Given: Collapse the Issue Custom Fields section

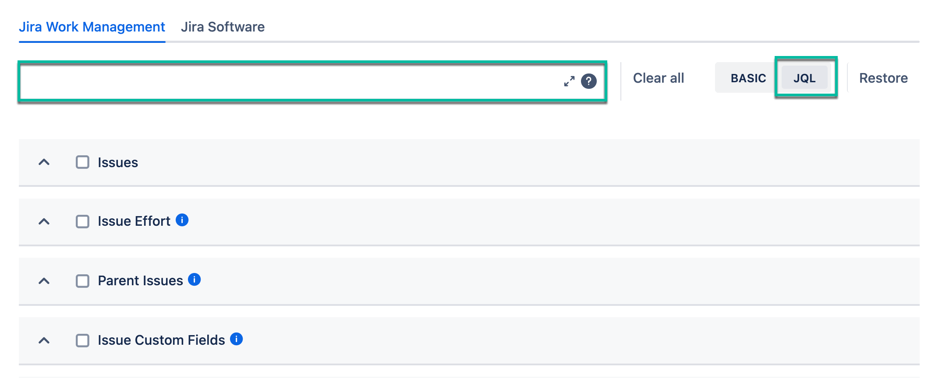Looking at the screenshot, I should pyautogui.click(x=43, y=340).
